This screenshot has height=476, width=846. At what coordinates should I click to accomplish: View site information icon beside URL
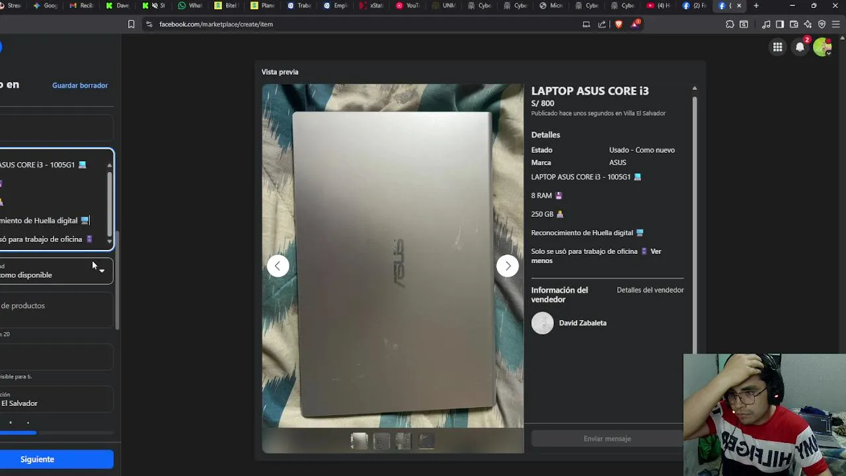tap(149, 24)
